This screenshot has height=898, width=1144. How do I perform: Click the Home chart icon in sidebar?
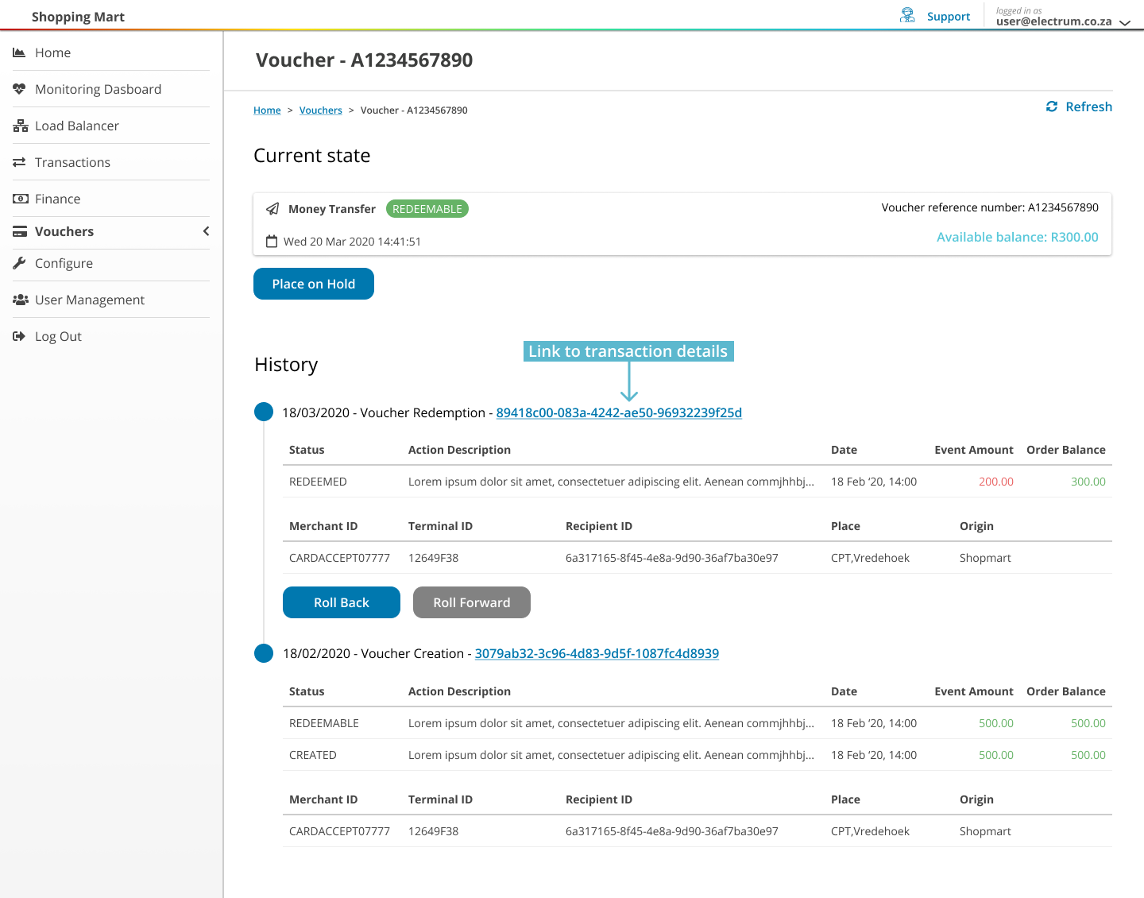tap(19, 52)
